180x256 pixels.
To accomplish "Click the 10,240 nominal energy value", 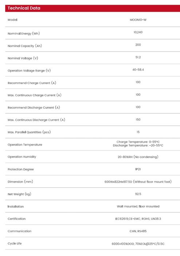I will [138, 32].
